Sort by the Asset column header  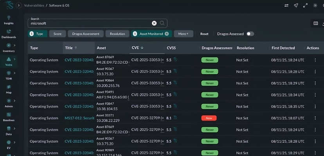click(101, 48)
